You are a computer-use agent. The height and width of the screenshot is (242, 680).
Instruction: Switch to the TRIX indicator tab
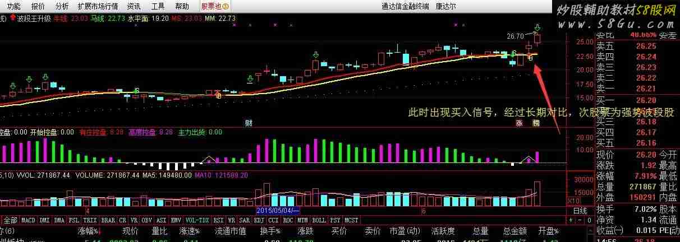[x=90, y=220]
